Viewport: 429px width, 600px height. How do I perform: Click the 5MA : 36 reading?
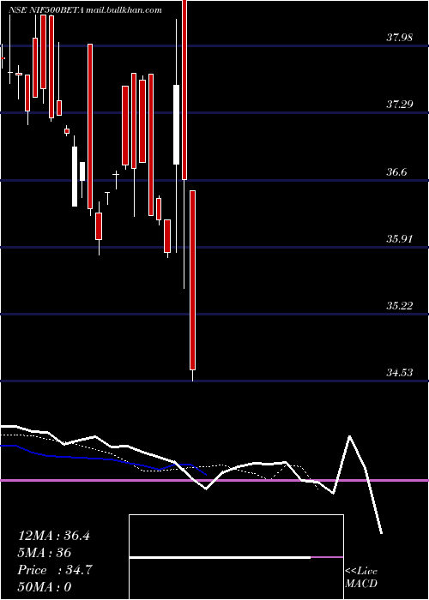click(x=45, y=553)
